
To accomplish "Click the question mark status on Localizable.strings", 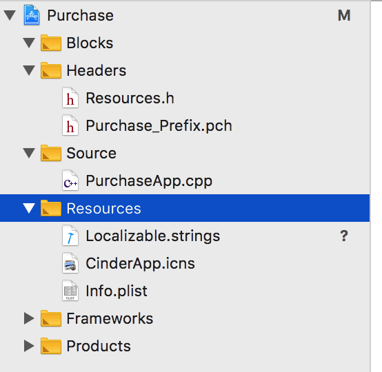I will coord(344,236).
